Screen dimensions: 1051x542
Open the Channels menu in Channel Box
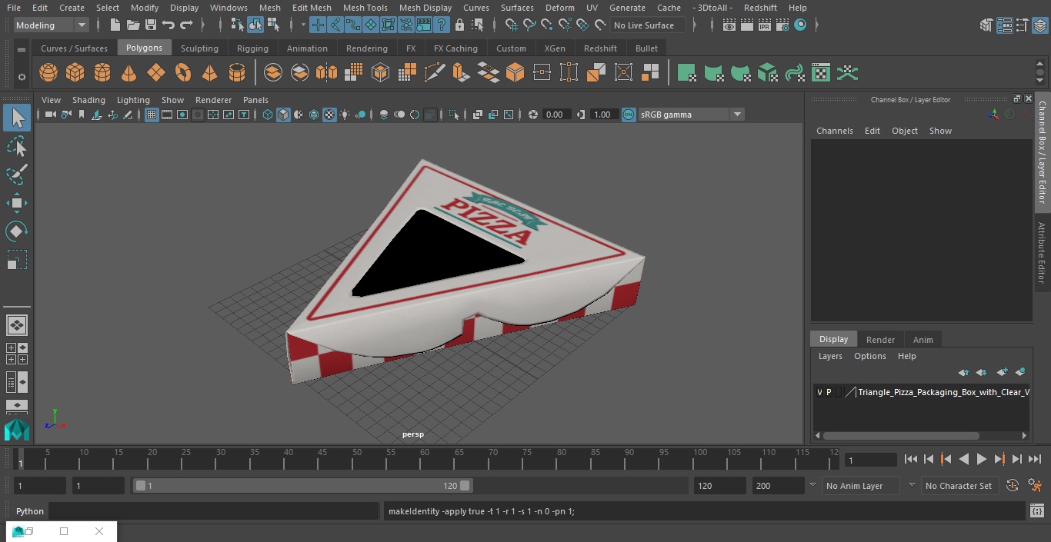[x=835, y=131]
